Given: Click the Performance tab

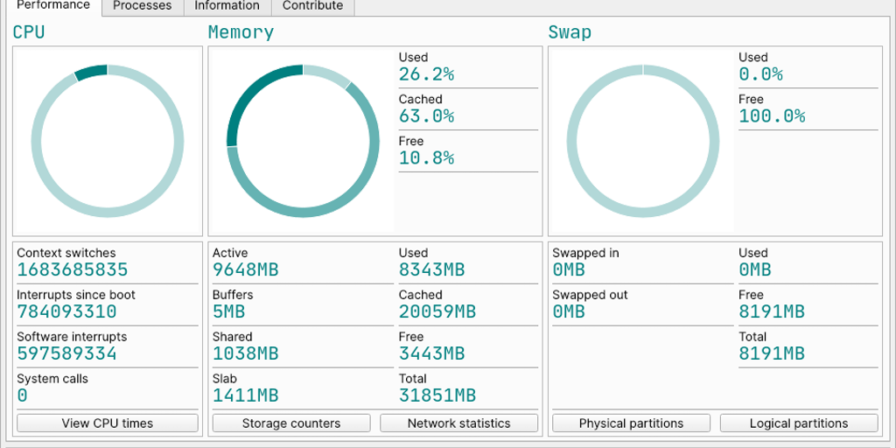Looking at the screenshot, I should [x=53, y=6].
